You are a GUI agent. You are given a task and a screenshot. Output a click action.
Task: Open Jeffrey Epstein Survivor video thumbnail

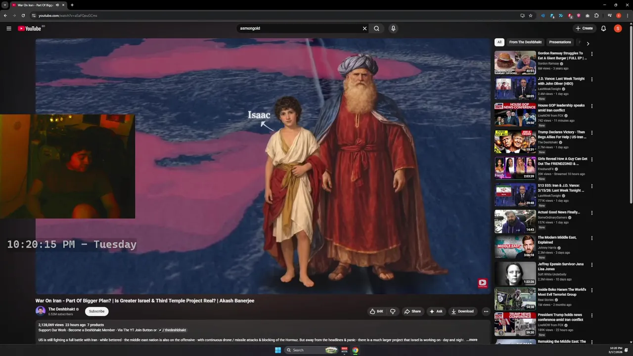[x=515, y=273]
